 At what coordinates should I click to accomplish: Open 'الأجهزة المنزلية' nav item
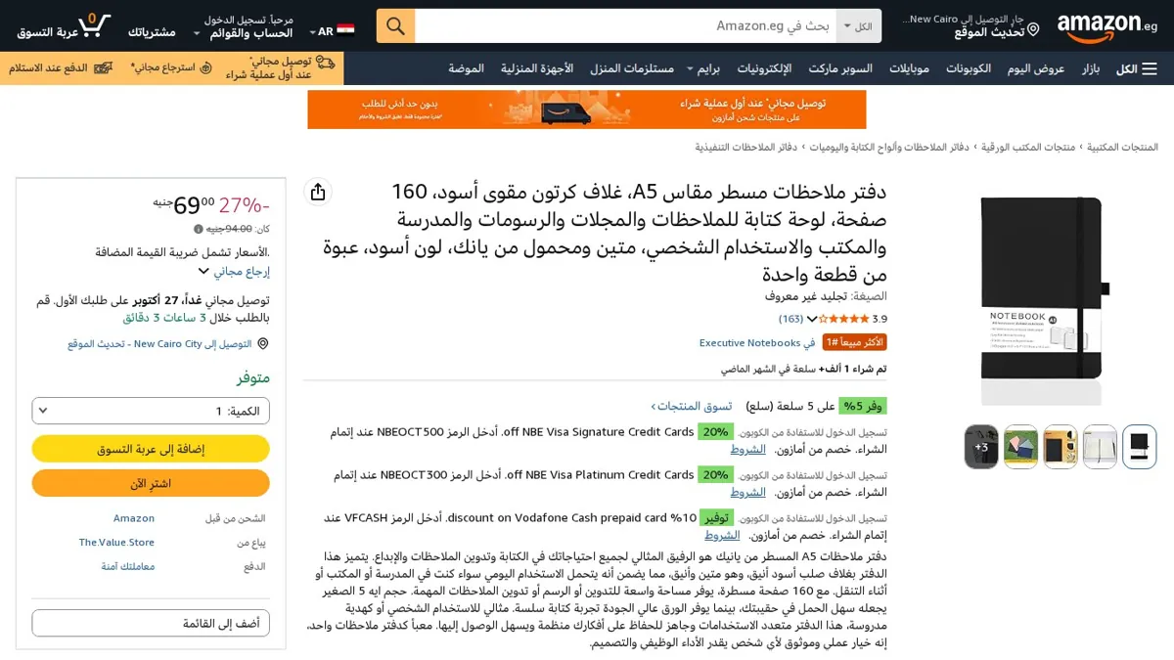[x=537, y=68]
